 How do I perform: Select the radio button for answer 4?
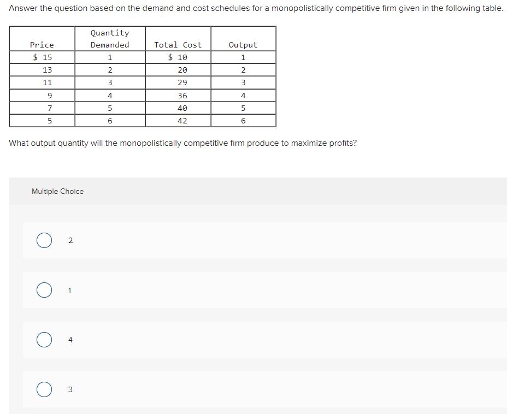click(44, 339)
